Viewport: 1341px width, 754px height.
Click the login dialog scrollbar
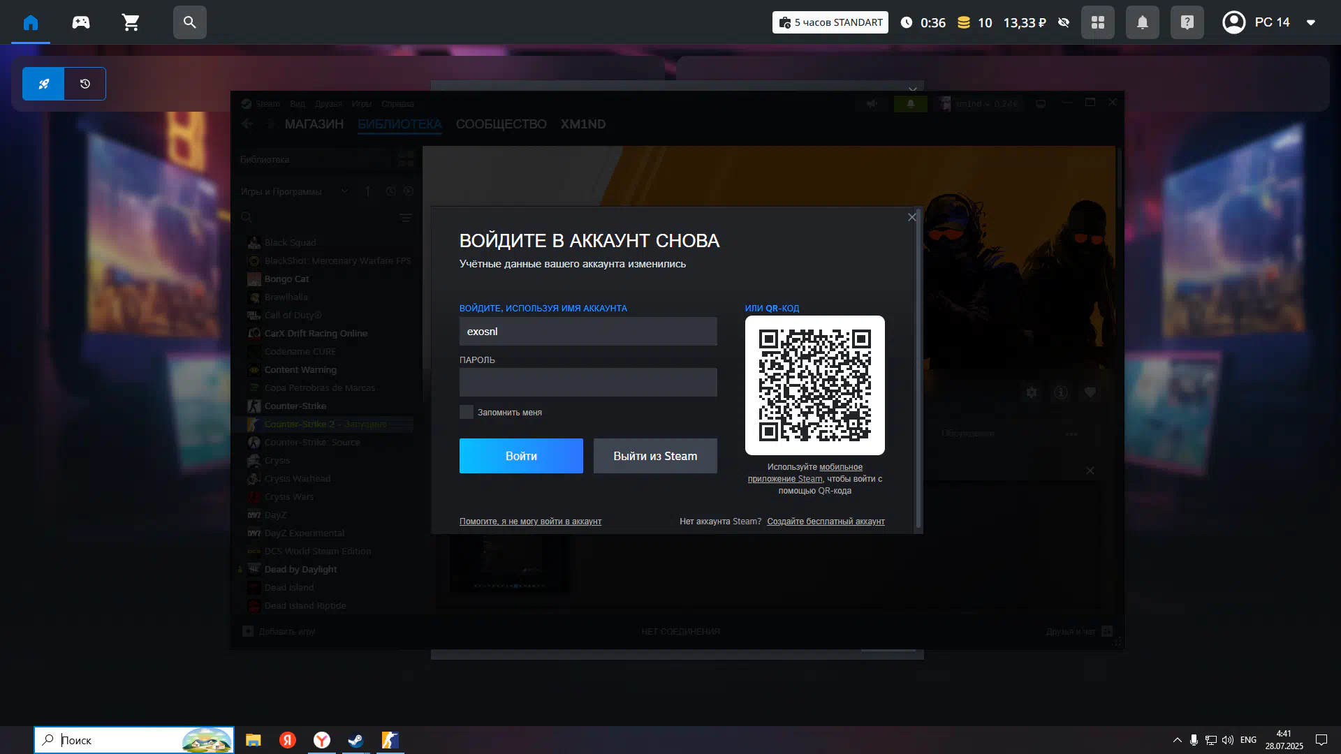pos(918,368)
